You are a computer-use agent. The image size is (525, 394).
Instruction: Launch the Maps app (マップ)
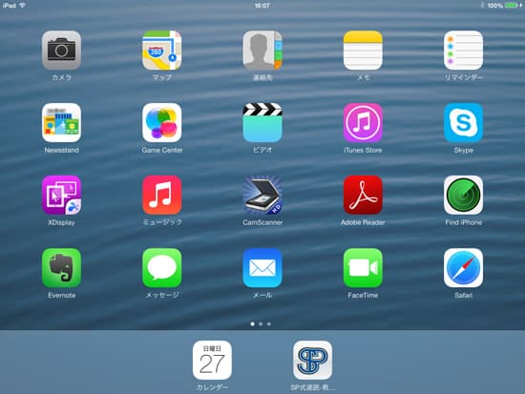[x=161, y=51]
